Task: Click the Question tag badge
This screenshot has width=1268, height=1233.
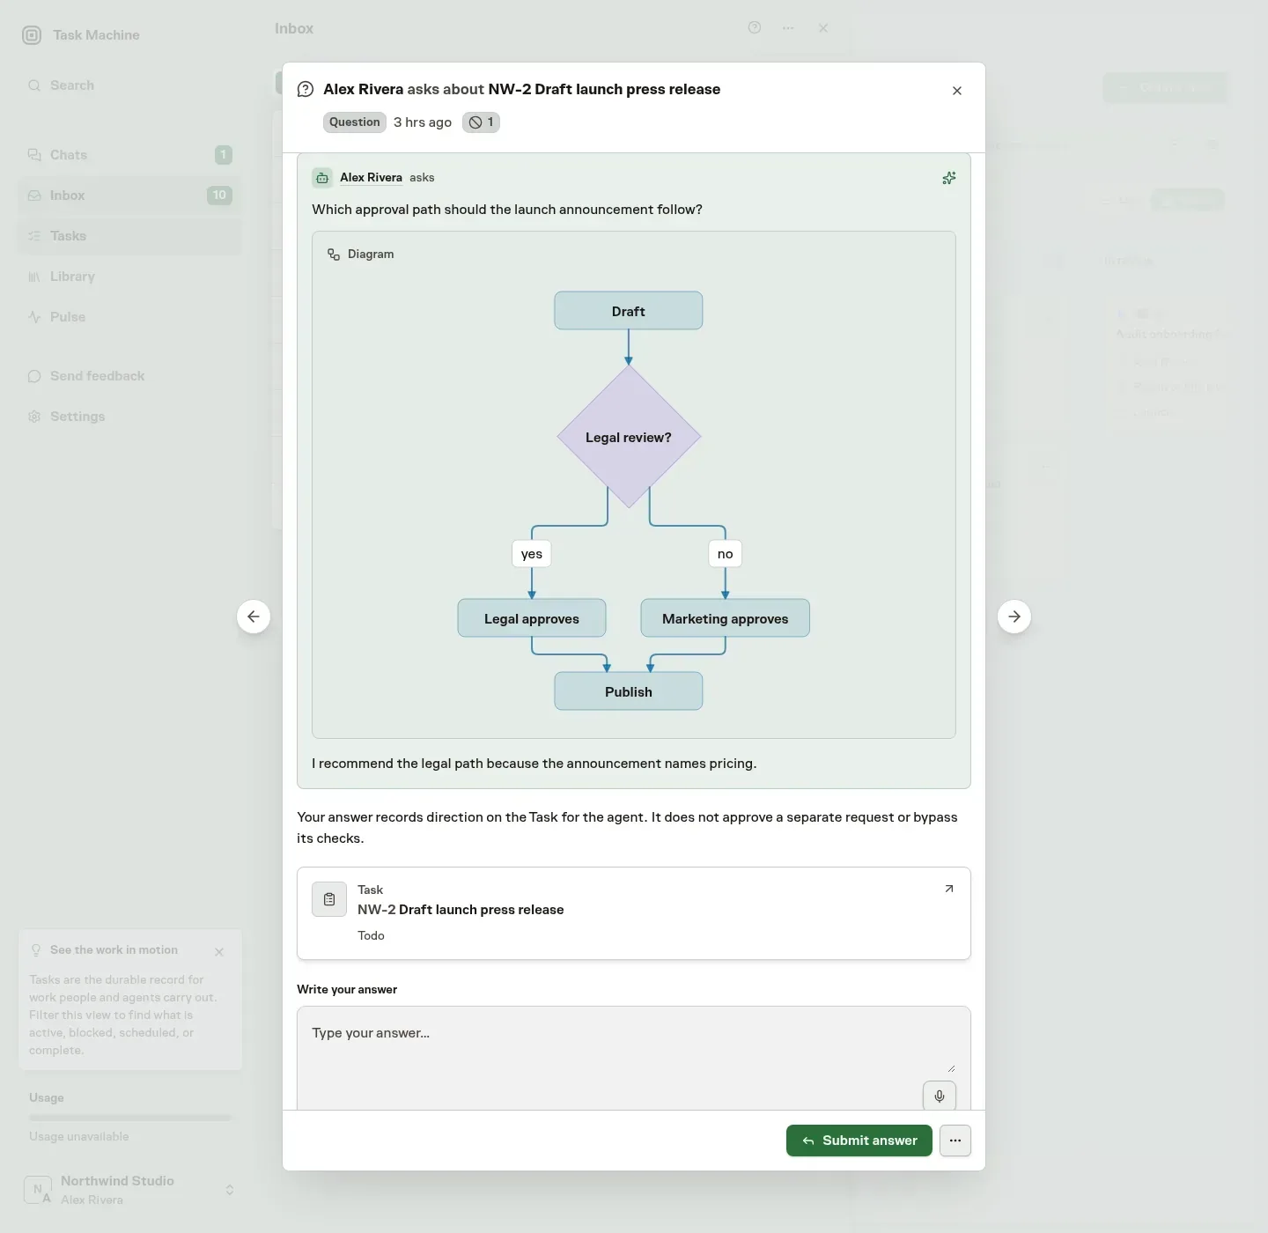Action: (x=355, y=122)
